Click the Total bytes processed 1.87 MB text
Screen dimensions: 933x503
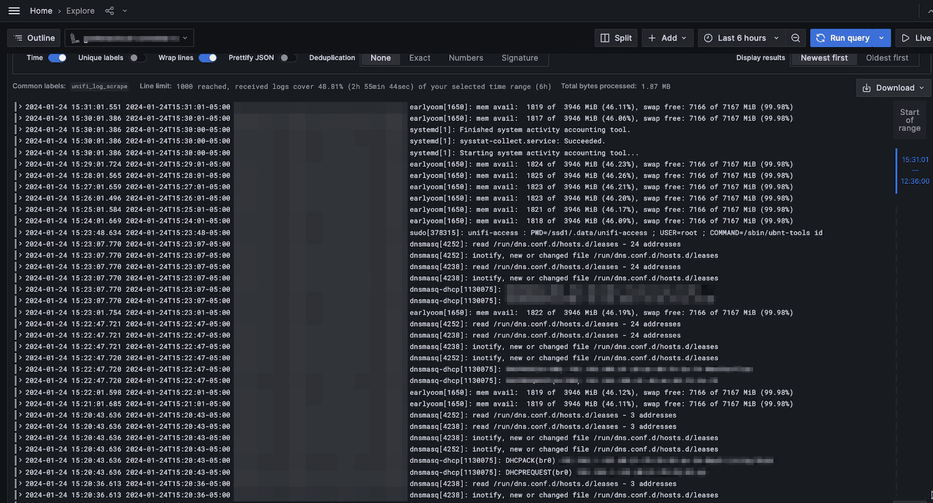click(616, 86)
